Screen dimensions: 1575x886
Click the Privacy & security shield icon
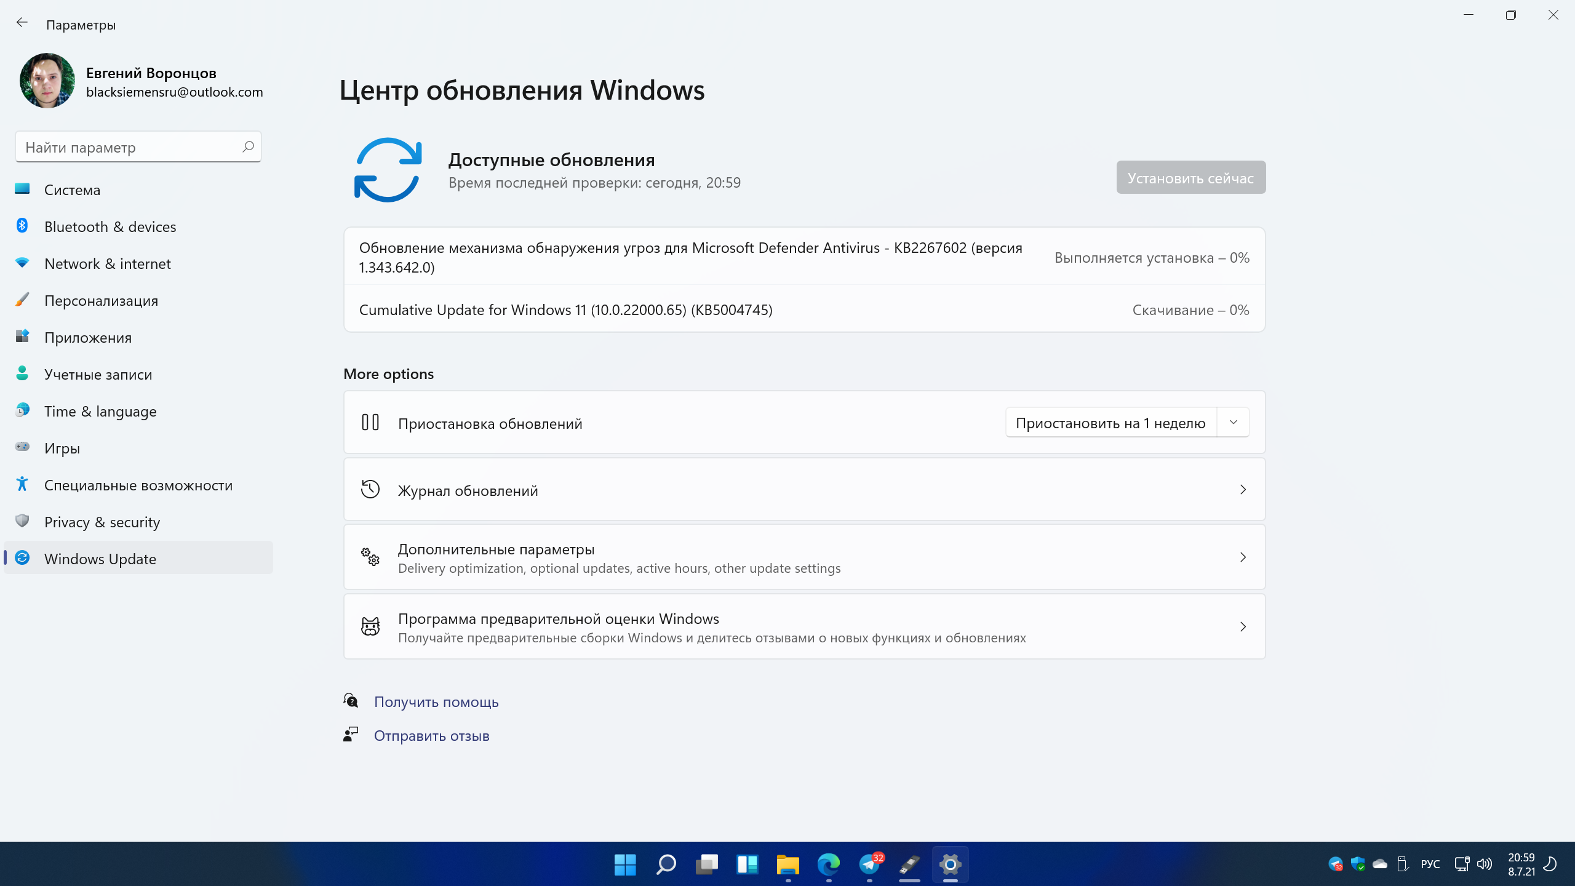click(22, 521)
